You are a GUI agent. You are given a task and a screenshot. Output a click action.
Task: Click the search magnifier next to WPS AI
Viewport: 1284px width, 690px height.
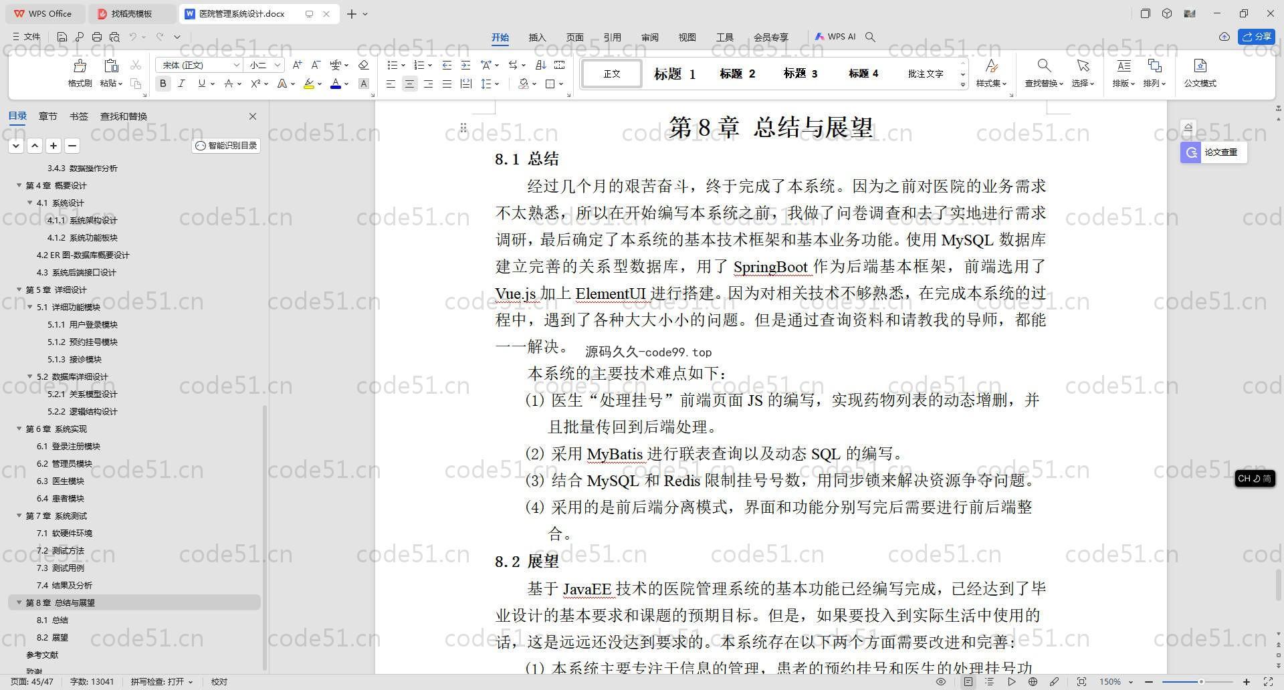pyautogui.click(x=870, y=37)
